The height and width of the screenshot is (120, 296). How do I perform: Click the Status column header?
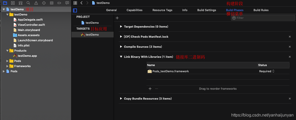[273, 65]
